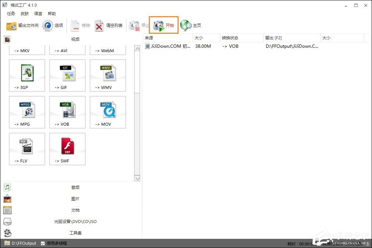Viewport: 372px width, 248px height.
Task: Click scroll up arrow in format list
Action: [137, 48]
